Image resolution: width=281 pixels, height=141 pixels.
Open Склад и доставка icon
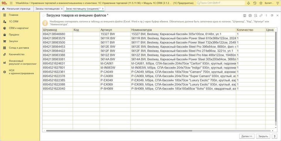(x=5, y=48)
